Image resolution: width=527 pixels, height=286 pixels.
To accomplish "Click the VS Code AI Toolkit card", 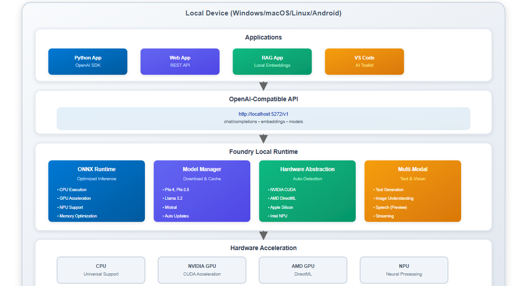I will click(x=364, y=61).
